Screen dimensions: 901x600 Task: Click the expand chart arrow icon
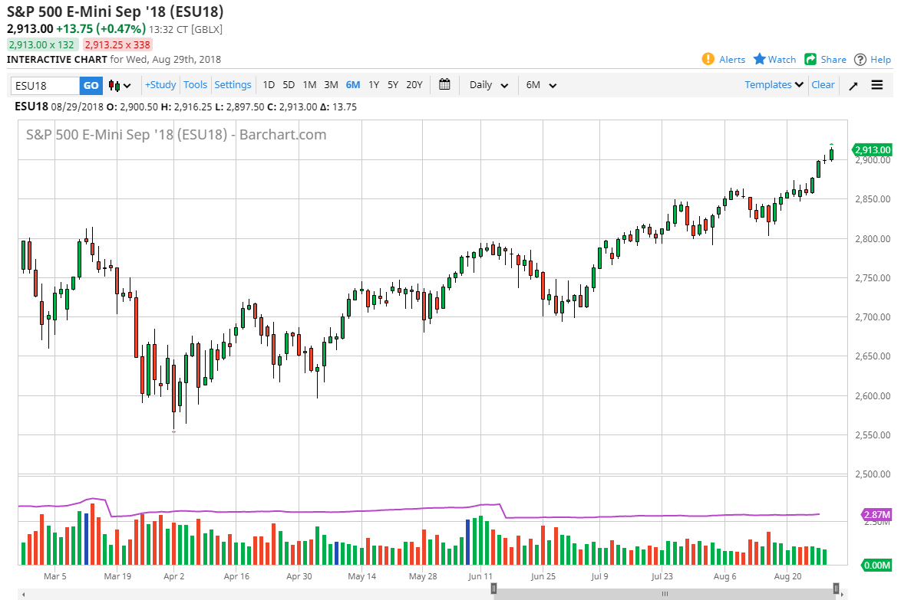[853, 85]
